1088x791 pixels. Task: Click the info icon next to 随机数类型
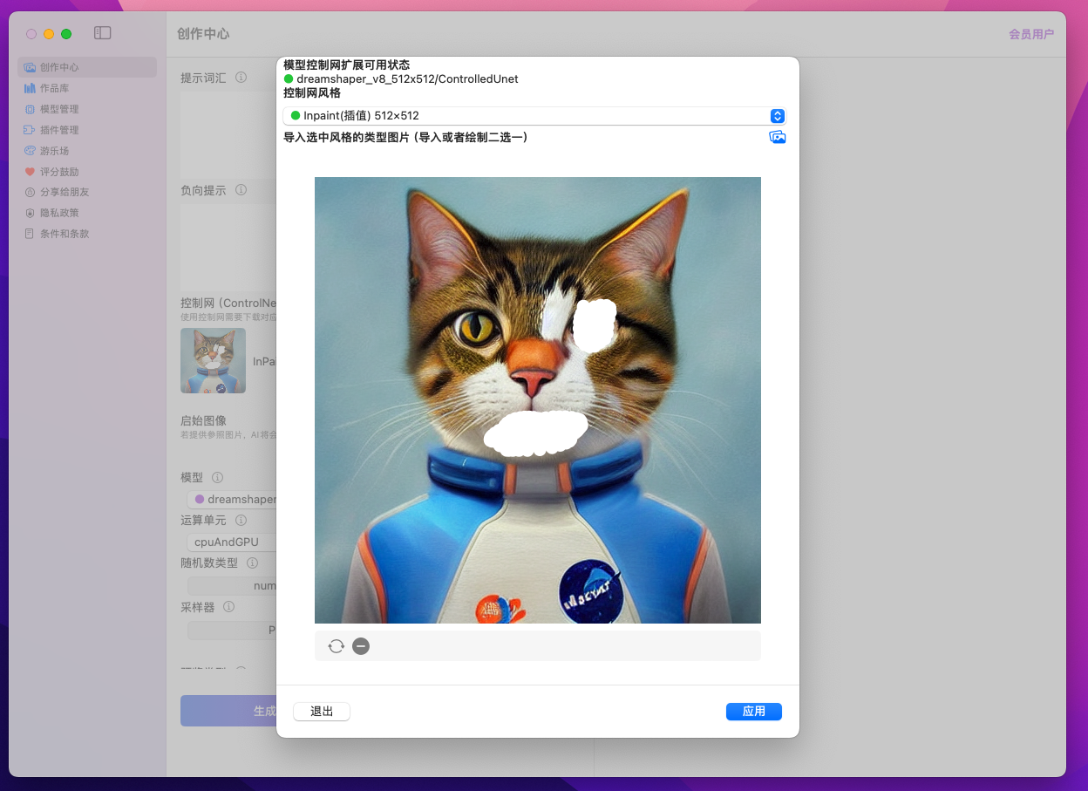pyautogui.click(x=252, y=563)
